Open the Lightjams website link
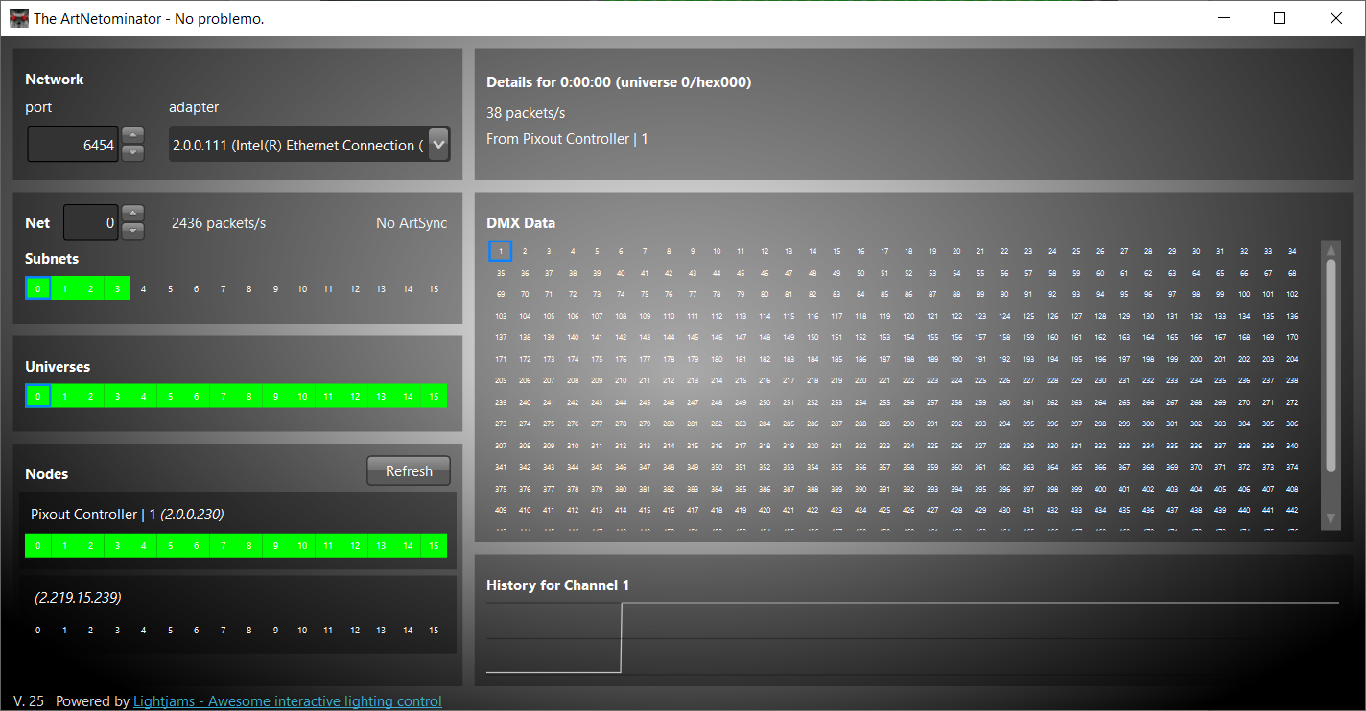Screen dimensions: 1366x711 coord(287,701)
